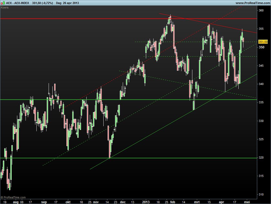This screenshot has height=204, width=271.
Task: Click the 345 level on price axis
Action: 261,66
